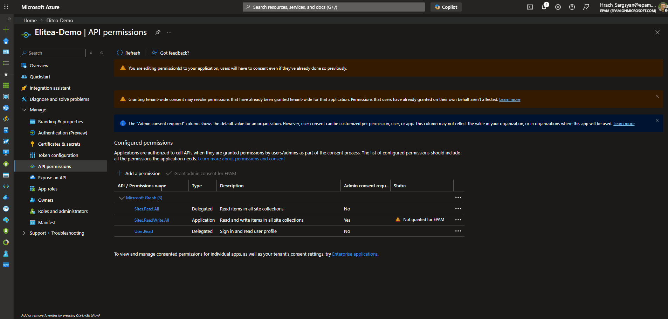
Task: Click the SQL databases icon in left rail
Action: coord(6,130)
